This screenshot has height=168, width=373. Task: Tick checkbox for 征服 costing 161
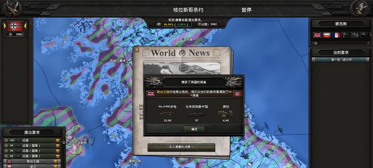pos(18,140)
